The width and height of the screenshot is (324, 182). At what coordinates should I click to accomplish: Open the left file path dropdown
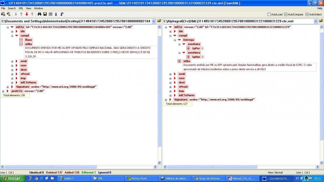point(154,21)
